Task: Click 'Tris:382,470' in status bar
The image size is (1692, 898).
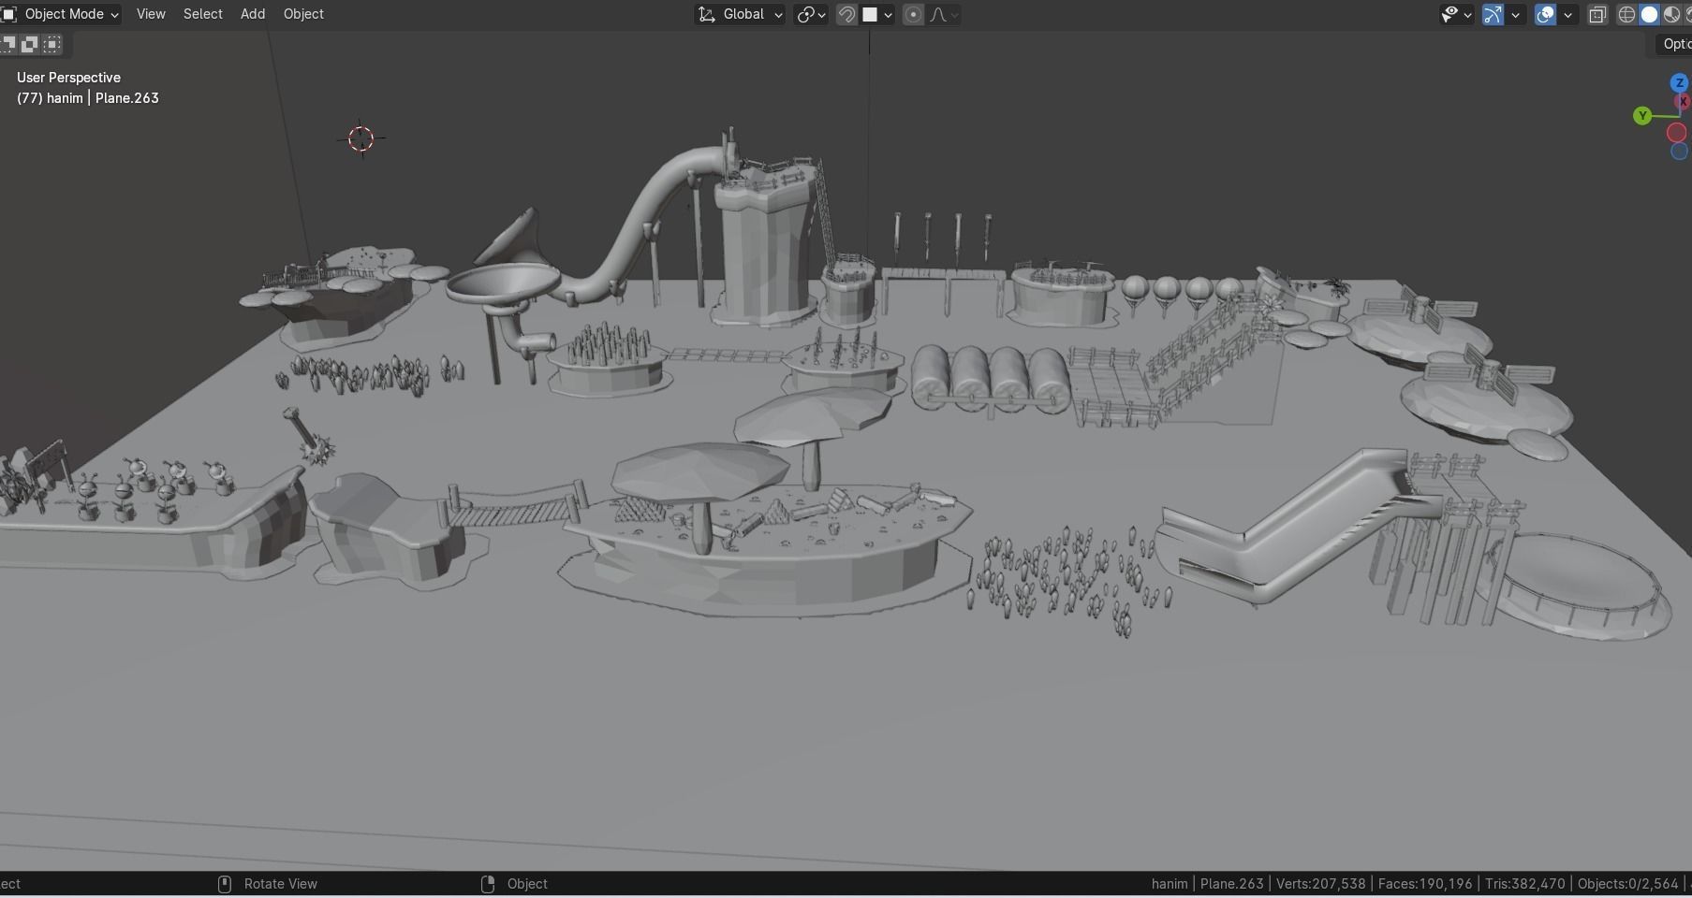Action: point(1524,884)
